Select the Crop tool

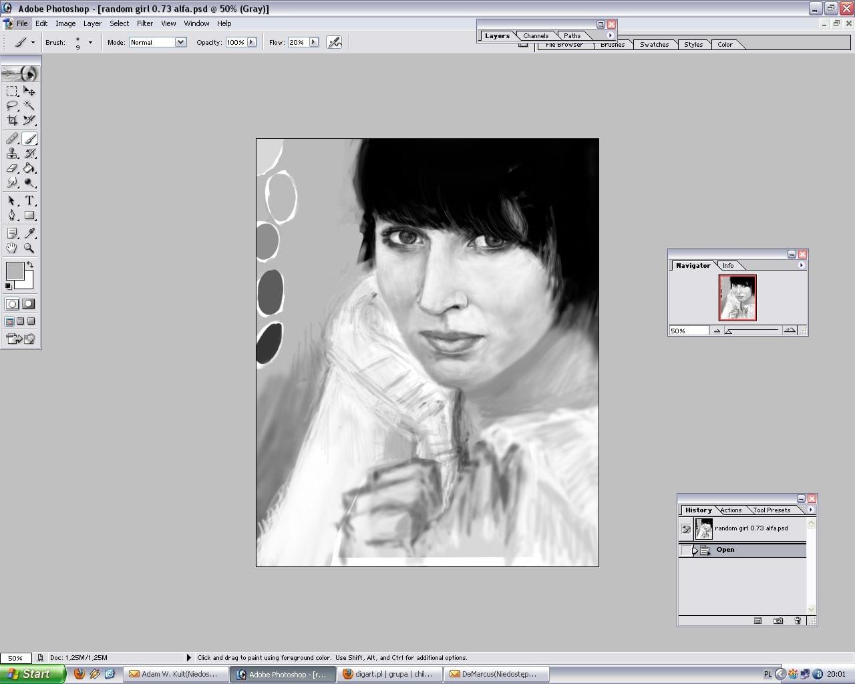point(12,120)
